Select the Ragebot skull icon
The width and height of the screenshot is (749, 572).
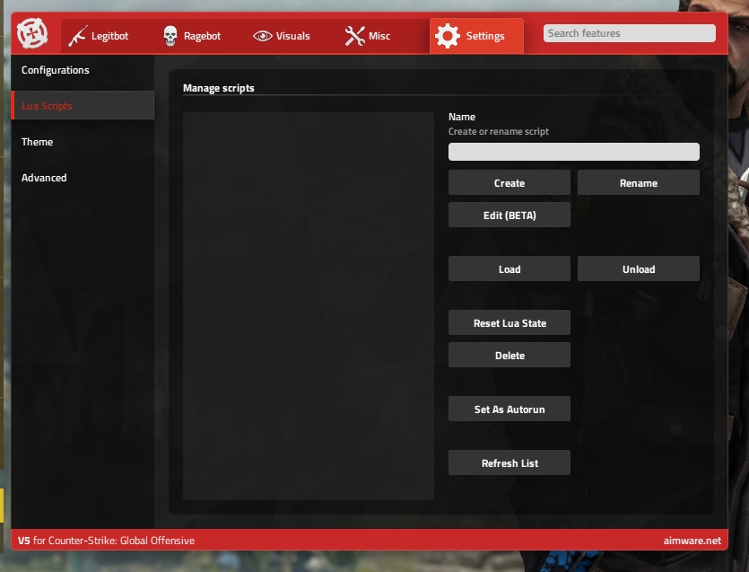click(x=170, y=36)
